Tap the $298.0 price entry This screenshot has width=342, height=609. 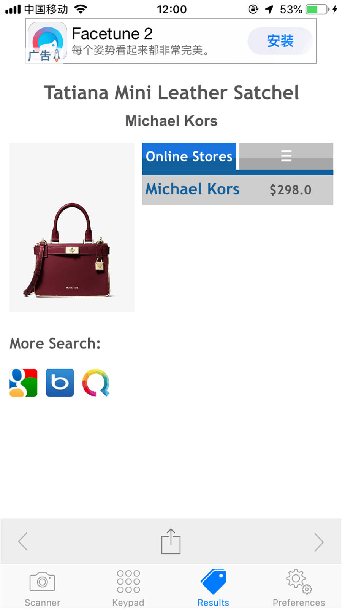291,190
